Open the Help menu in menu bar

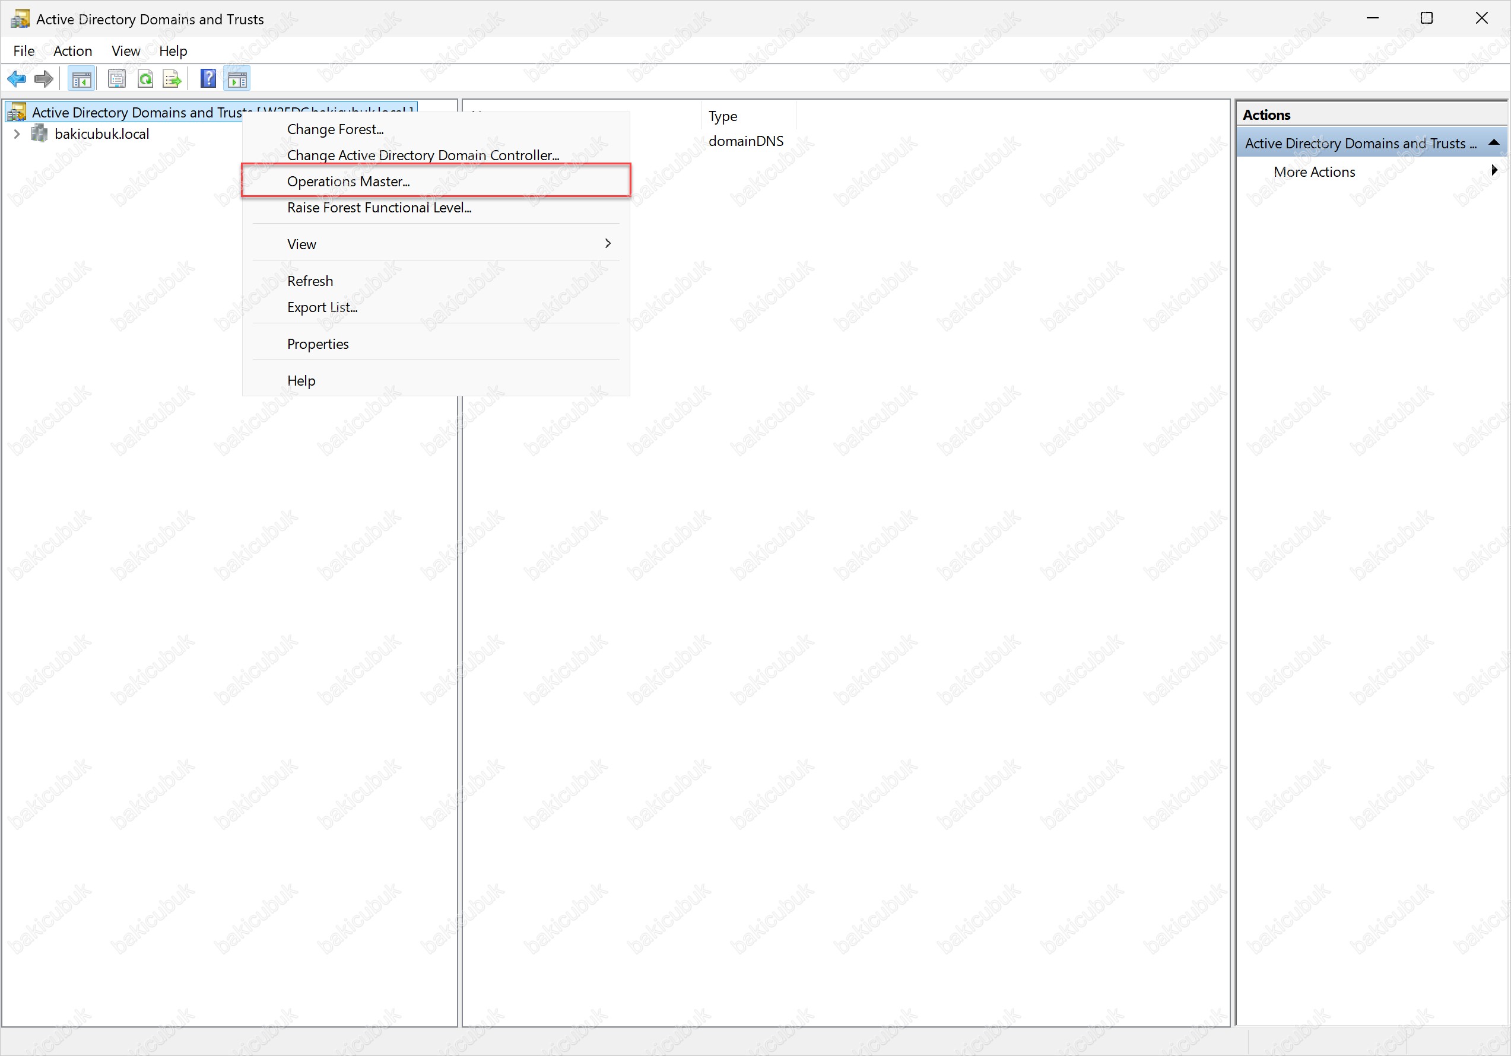click(173, 50)
